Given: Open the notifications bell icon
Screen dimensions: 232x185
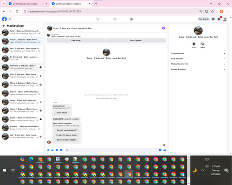Looking at the screenshot, I should [x=219, y=19].
